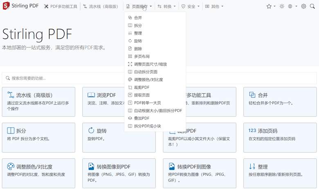Click the 123 添加页码 card icon
The height and width of the screenshot is (191, 319).
click(252, 130)
